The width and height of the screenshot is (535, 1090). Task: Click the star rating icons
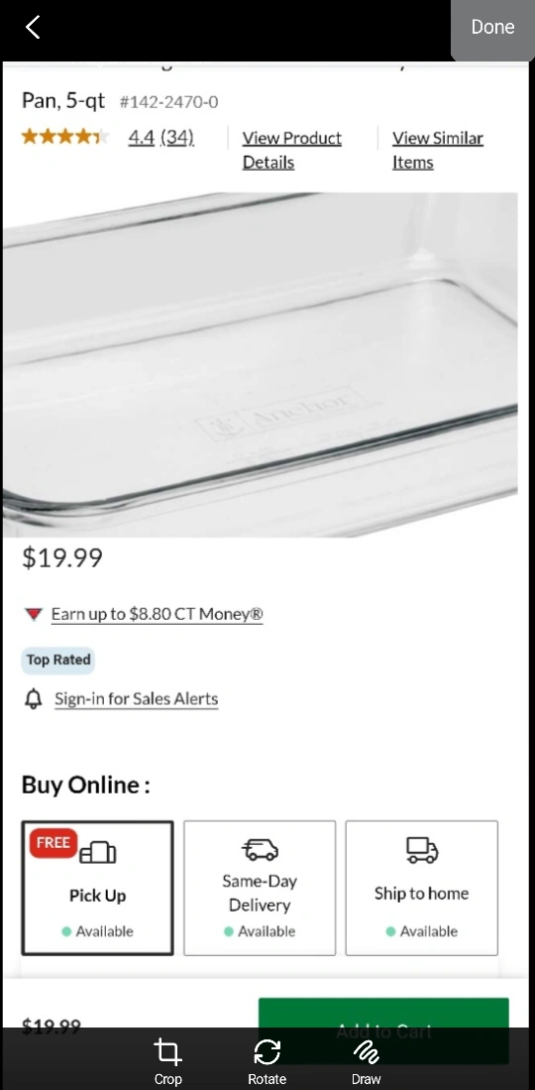(65, 136)
